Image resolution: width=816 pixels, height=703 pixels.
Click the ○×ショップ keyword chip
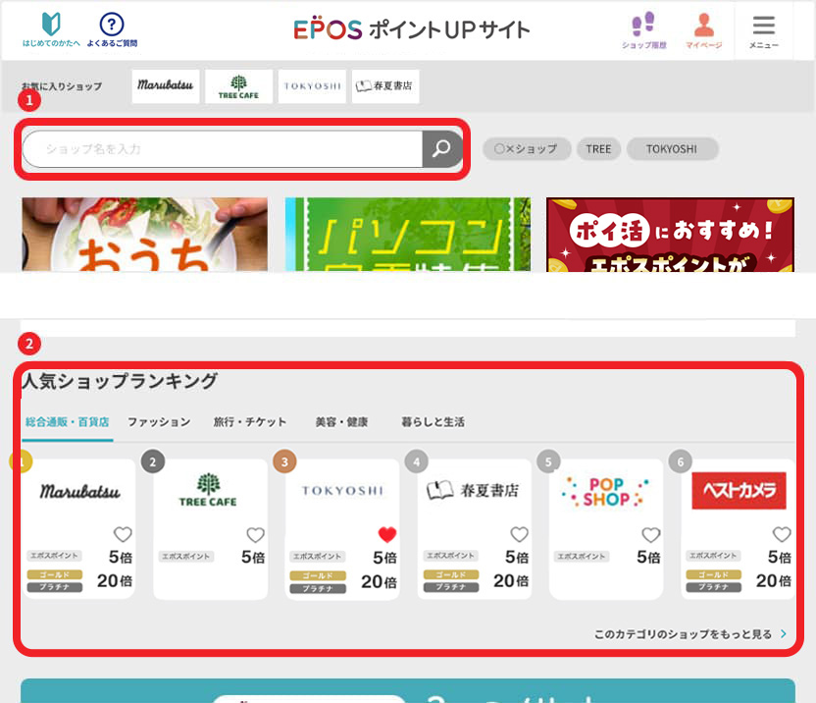(x=525, y=149)
